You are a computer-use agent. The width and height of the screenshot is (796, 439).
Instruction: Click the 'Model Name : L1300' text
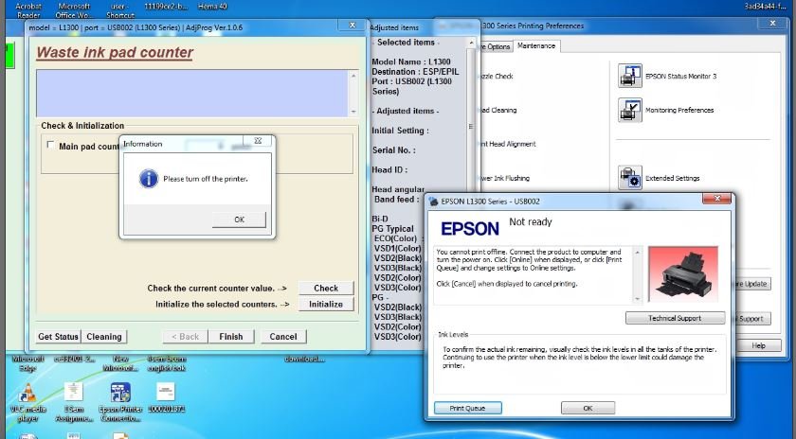(x=411, y=61)
